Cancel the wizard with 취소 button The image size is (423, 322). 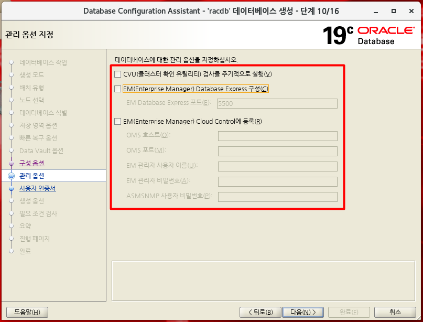(x=395, y=312)
